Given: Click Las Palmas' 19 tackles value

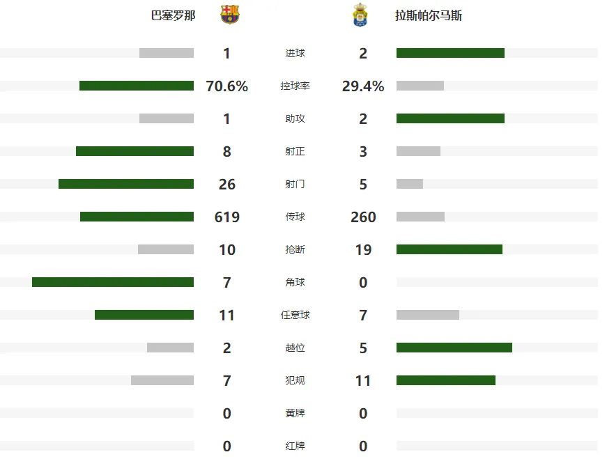Looking at the screenshot, I should coord(363,249).
